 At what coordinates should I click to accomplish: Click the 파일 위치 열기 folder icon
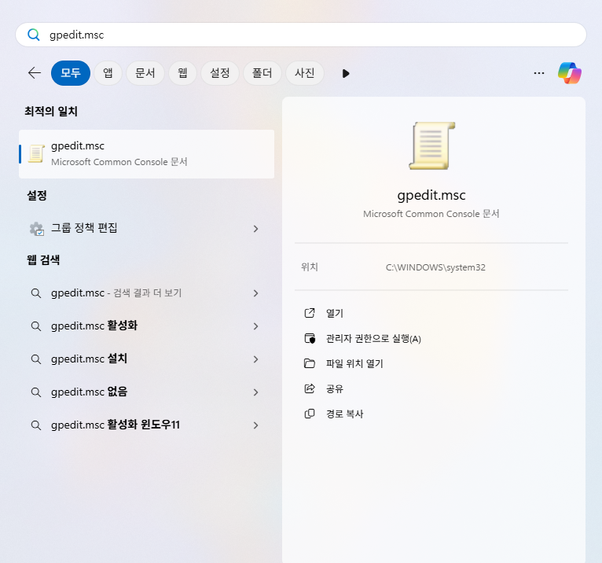coord(310,363)
